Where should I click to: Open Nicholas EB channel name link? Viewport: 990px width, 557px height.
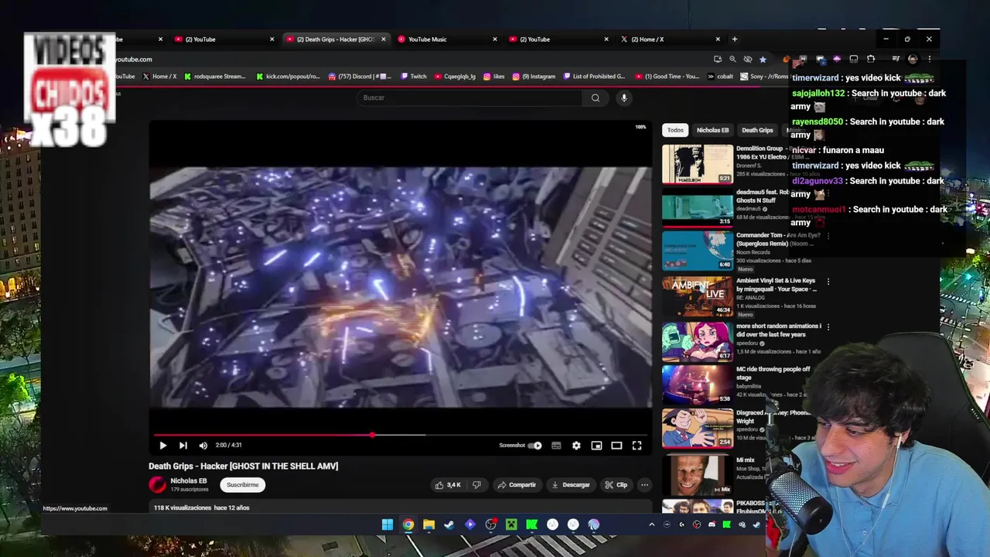coord(189,481)
